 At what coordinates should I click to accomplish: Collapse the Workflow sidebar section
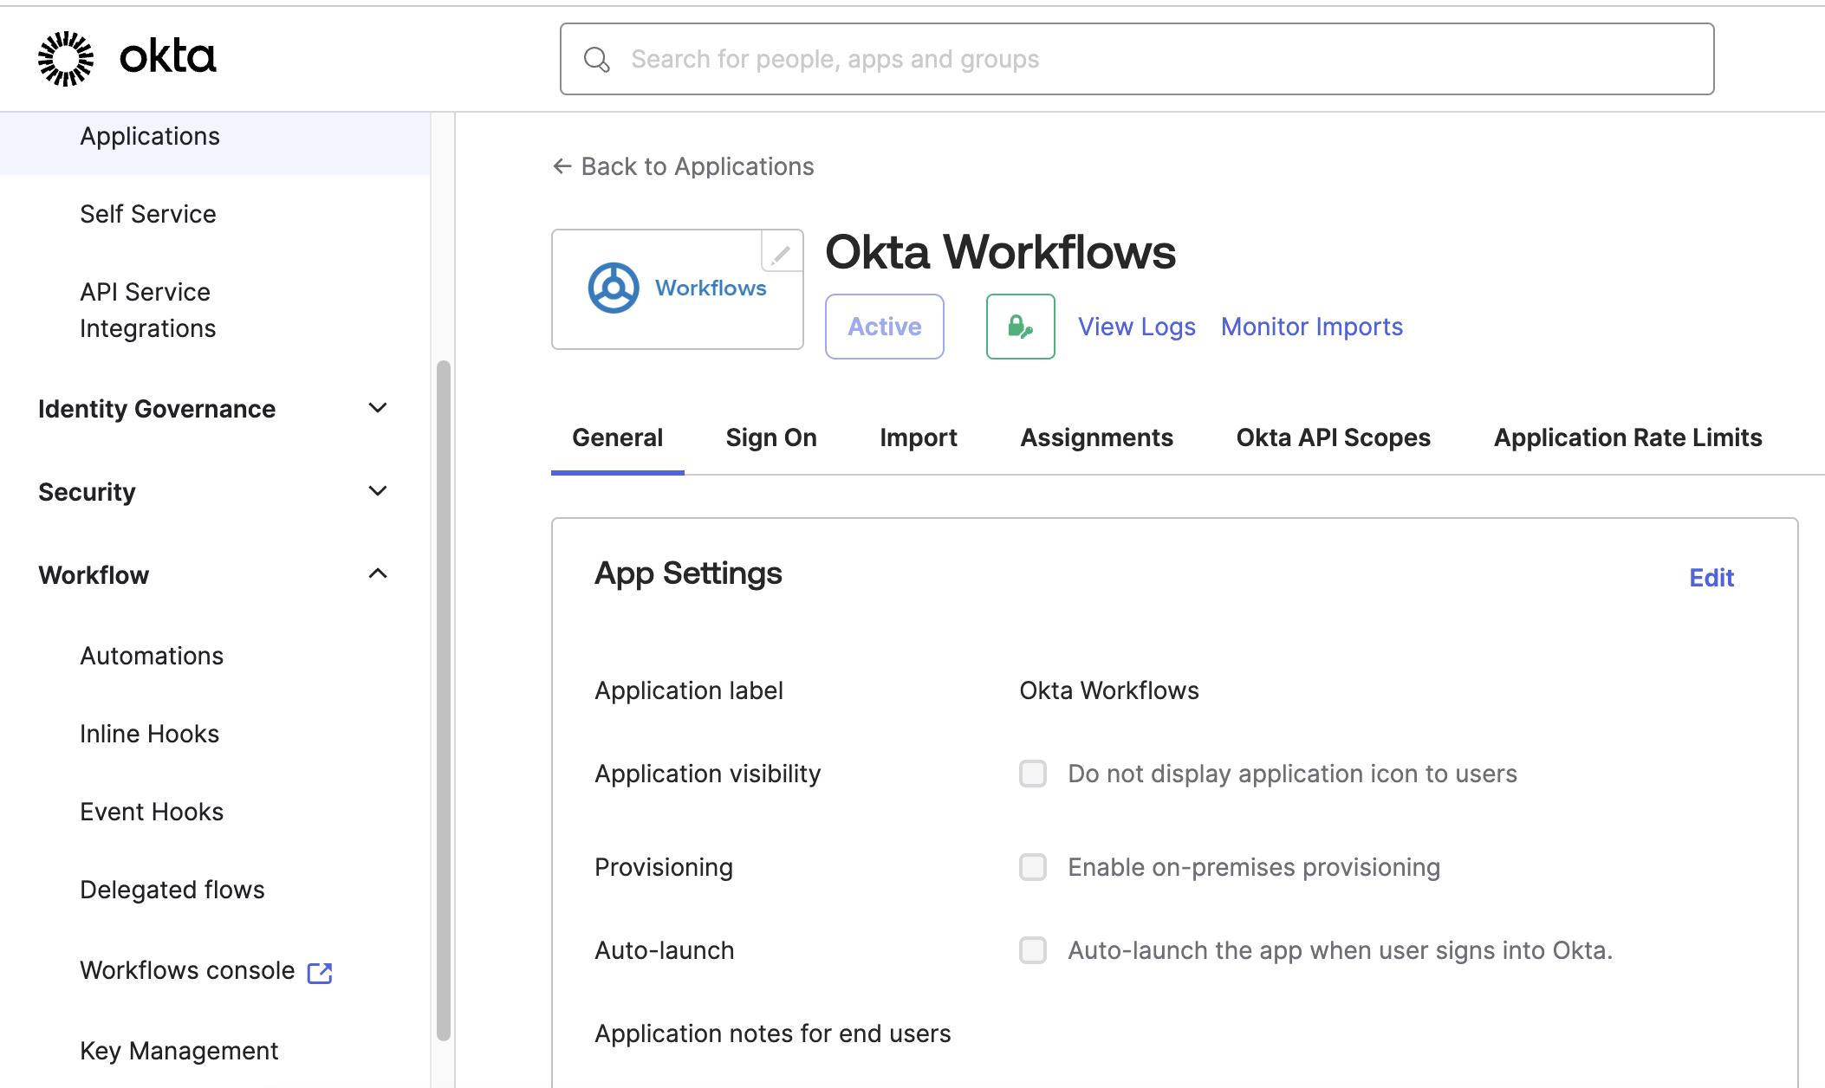[378, 574]
